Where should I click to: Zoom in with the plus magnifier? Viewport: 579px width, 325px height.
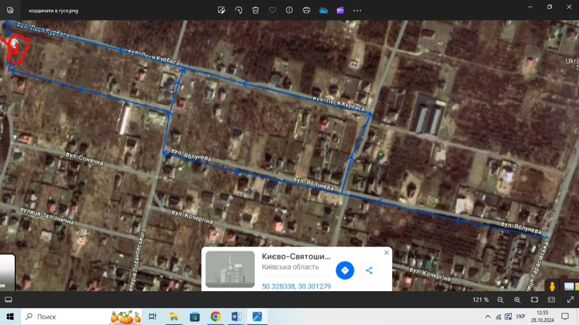(517, 300)
